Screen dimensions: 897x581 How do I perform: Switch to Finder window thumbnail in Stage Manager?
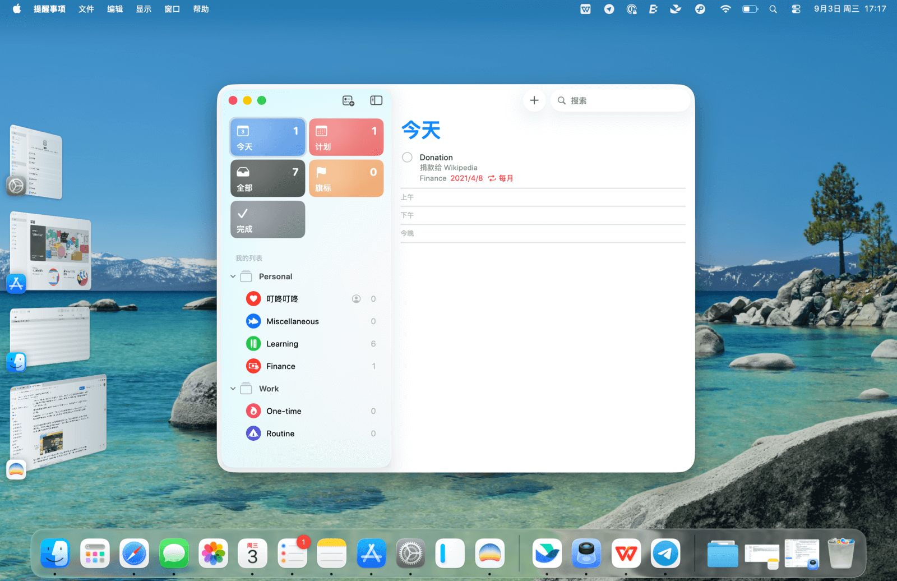49,336
